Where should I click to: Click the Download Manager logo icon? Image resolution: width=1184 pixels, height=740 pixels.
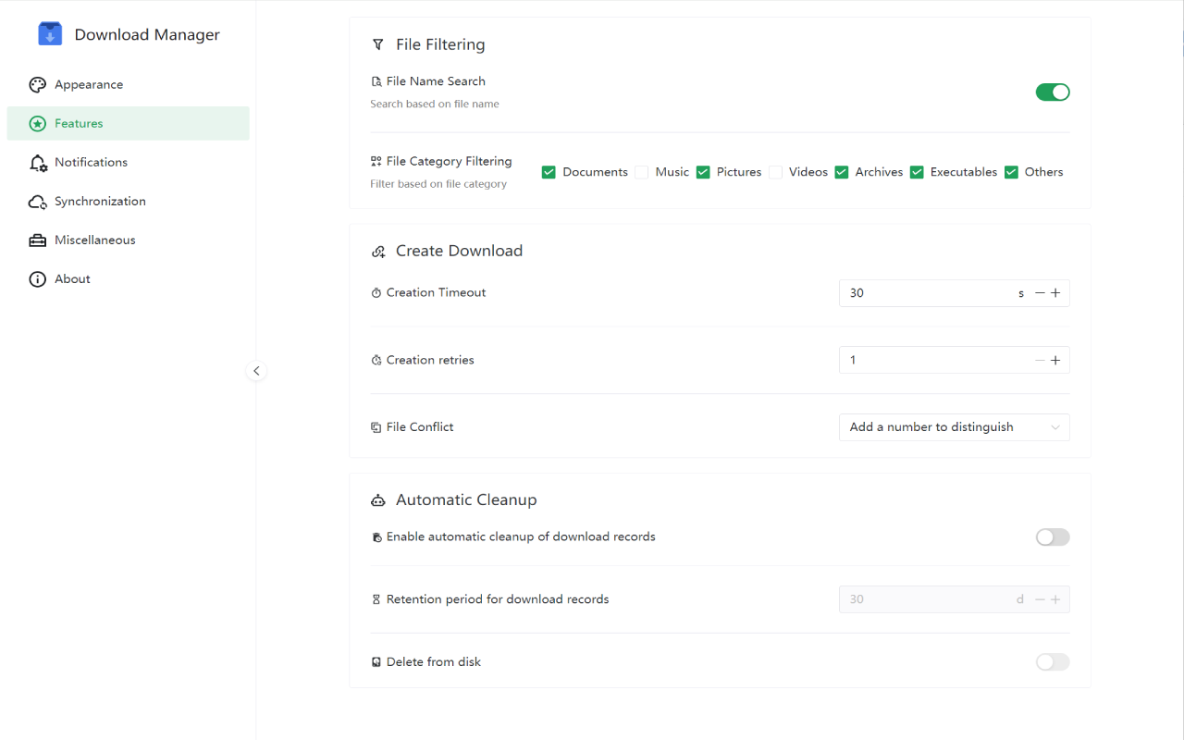tap(50, 34)
